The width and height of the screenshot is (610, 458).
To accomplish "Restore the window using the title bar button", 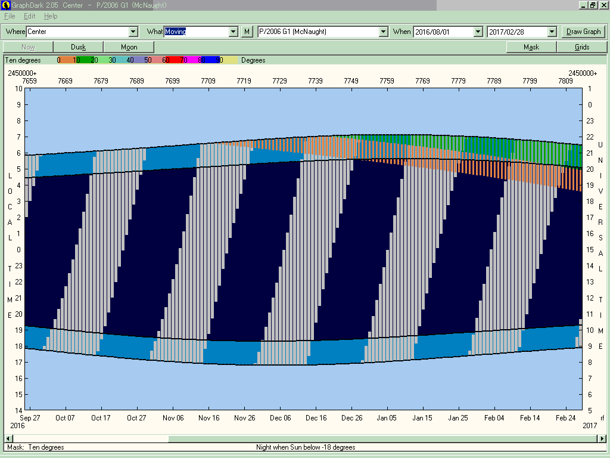I will click(593, 5).
